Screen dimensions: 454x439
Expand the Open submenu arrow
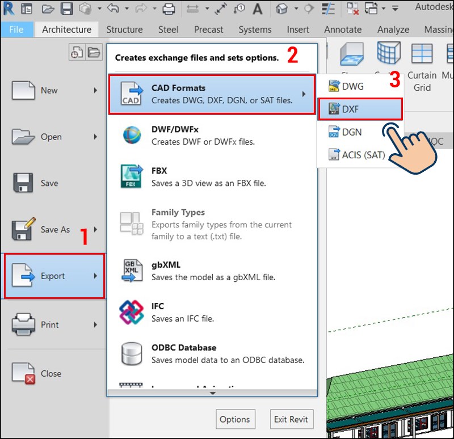point(95,137)
